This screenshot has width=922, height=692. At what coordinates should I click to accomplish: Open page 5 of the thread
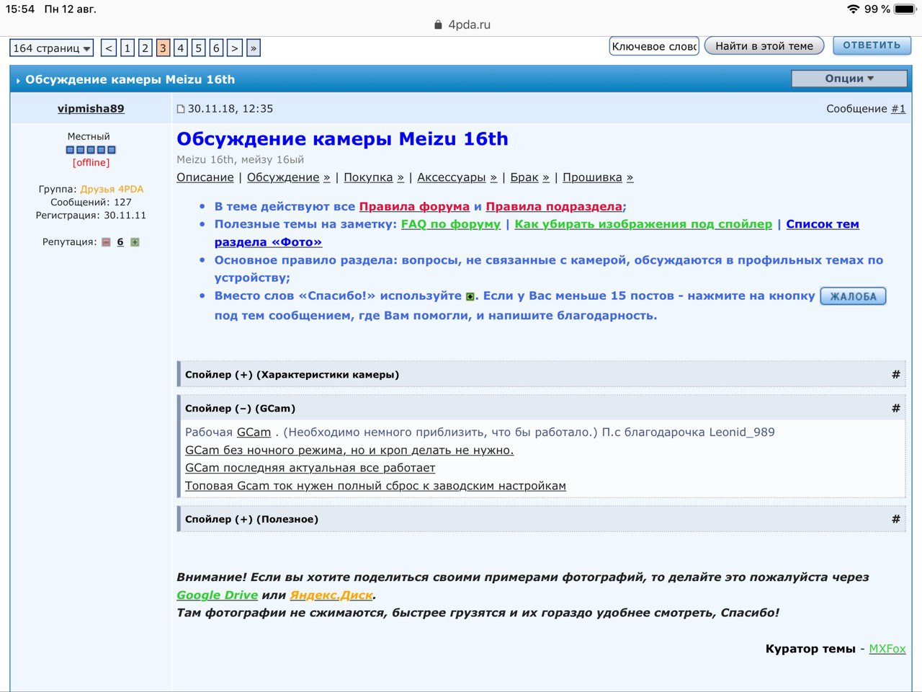pos(198,48)
